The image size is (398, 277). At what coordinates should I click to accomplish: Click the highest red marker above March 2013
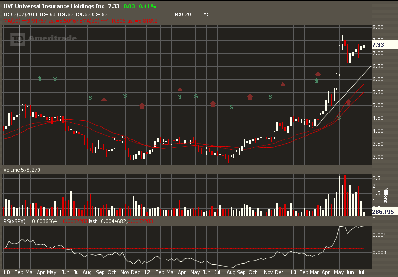pyautogui.click(x=317, y=74)
